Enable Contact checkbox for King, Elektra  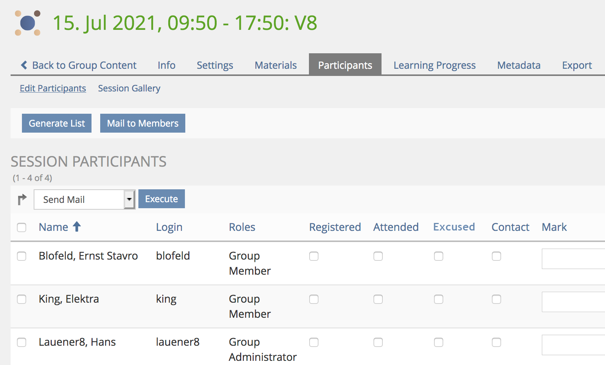click(496, 299)
